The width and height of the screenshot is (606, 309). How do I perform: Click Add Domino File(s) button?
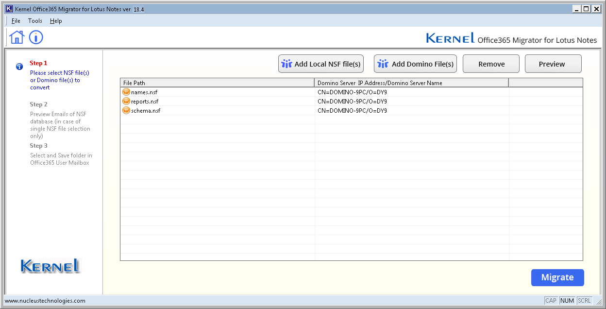[415, 64]
